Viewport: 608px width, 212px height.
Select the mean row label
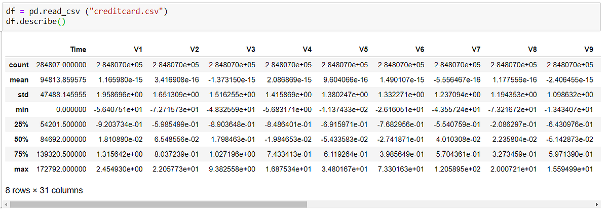19,80
